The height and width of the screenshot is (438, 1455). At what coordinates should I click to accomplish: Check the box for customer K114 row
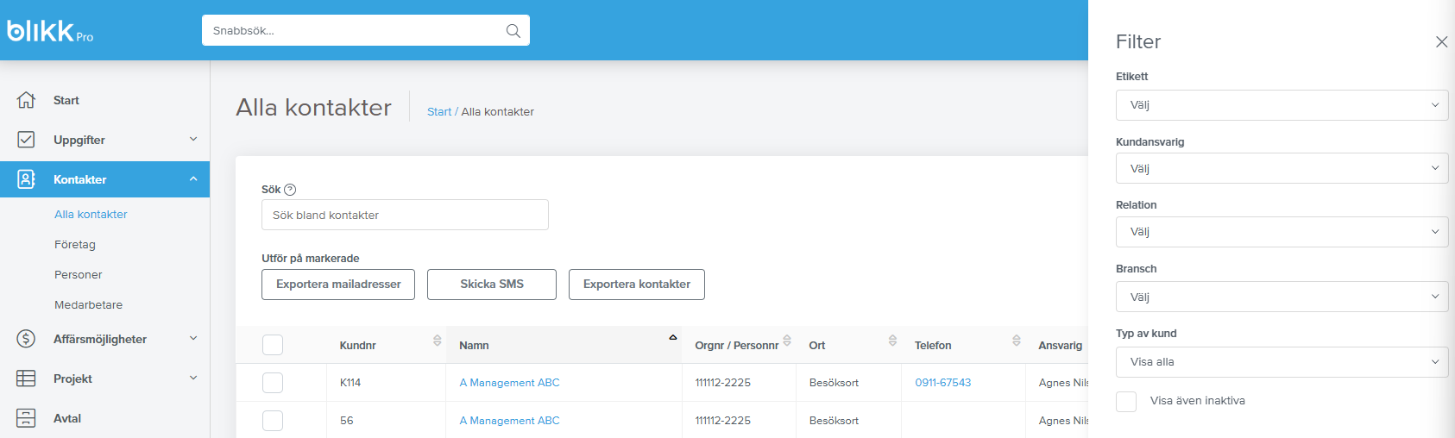pos(273,383)
